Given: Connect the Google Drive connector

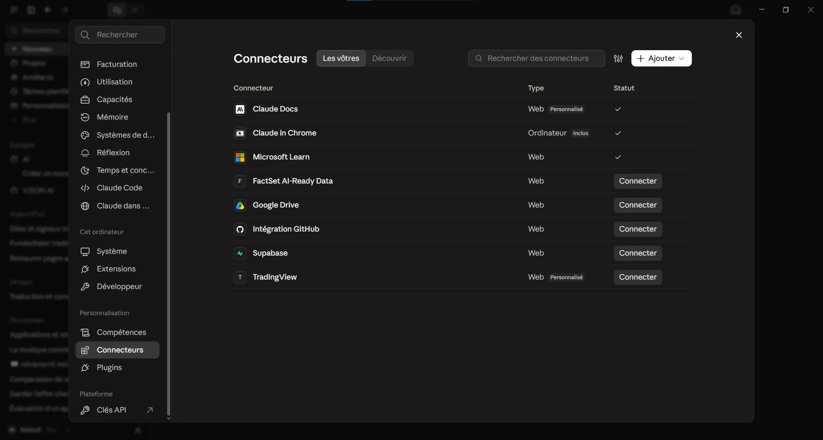Looking at the screenshot, I should click(637, 205).
